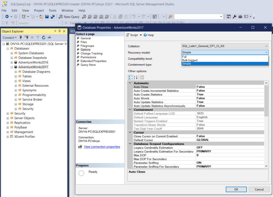Click the Save All toolbar icon
273x197 pixels.
[x=53, y=17]
